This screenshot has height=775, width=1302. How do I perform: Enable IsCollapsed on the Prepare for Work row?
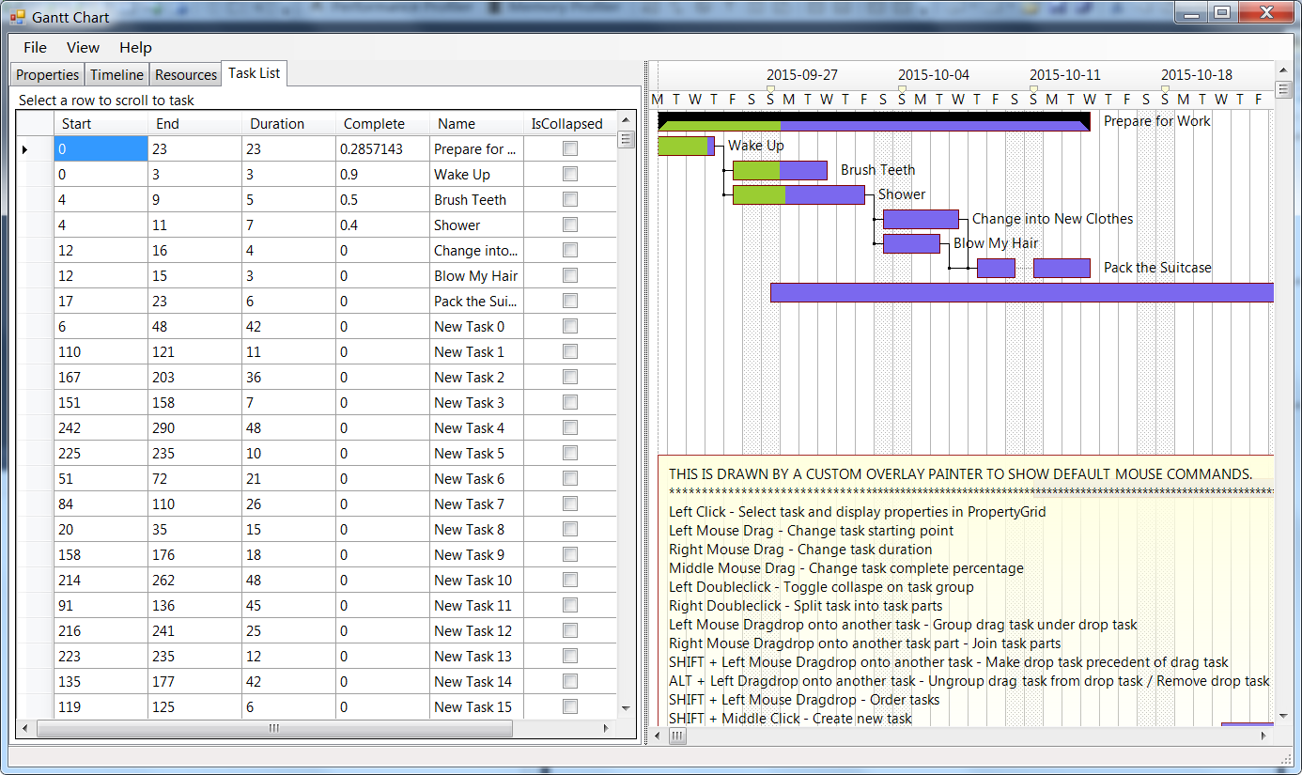tap(569, 148)
